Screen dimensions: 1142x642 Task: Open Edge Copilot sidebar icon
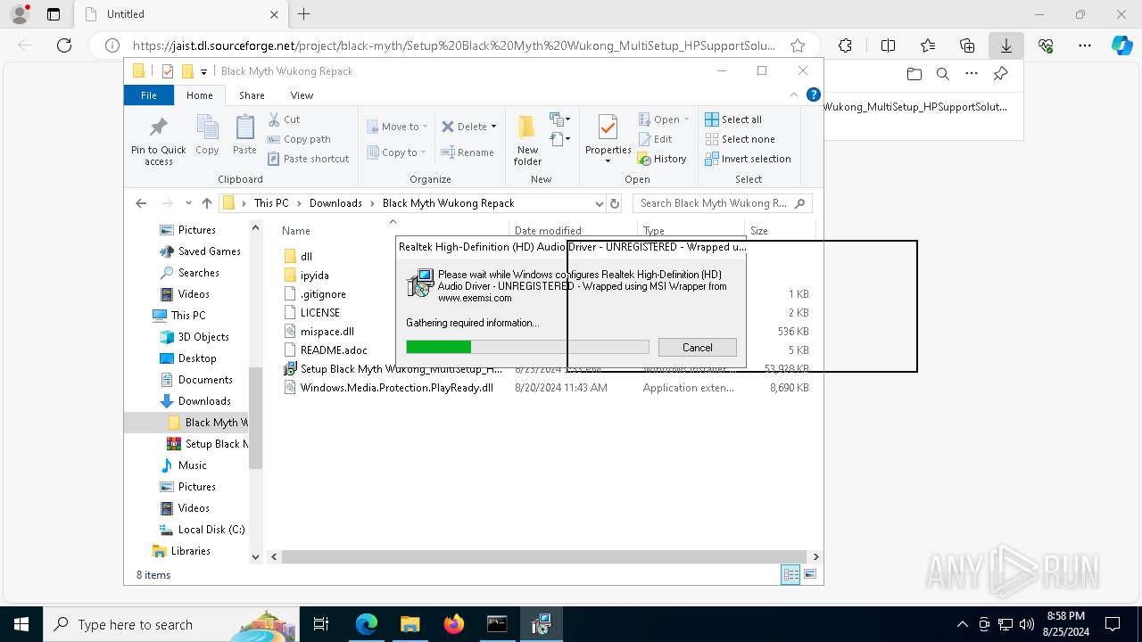1121,45
